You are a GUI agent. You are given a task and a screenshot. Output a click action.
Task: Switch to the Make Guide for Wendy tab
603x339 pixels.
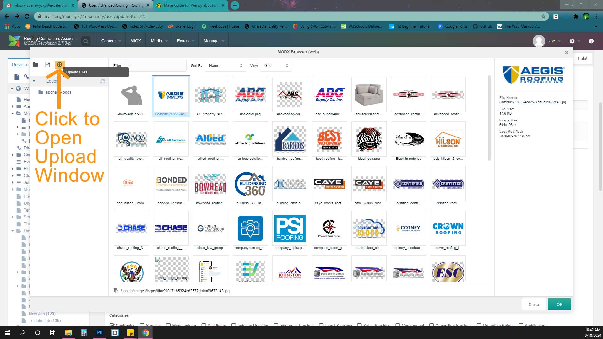click(x=190, y=5)
